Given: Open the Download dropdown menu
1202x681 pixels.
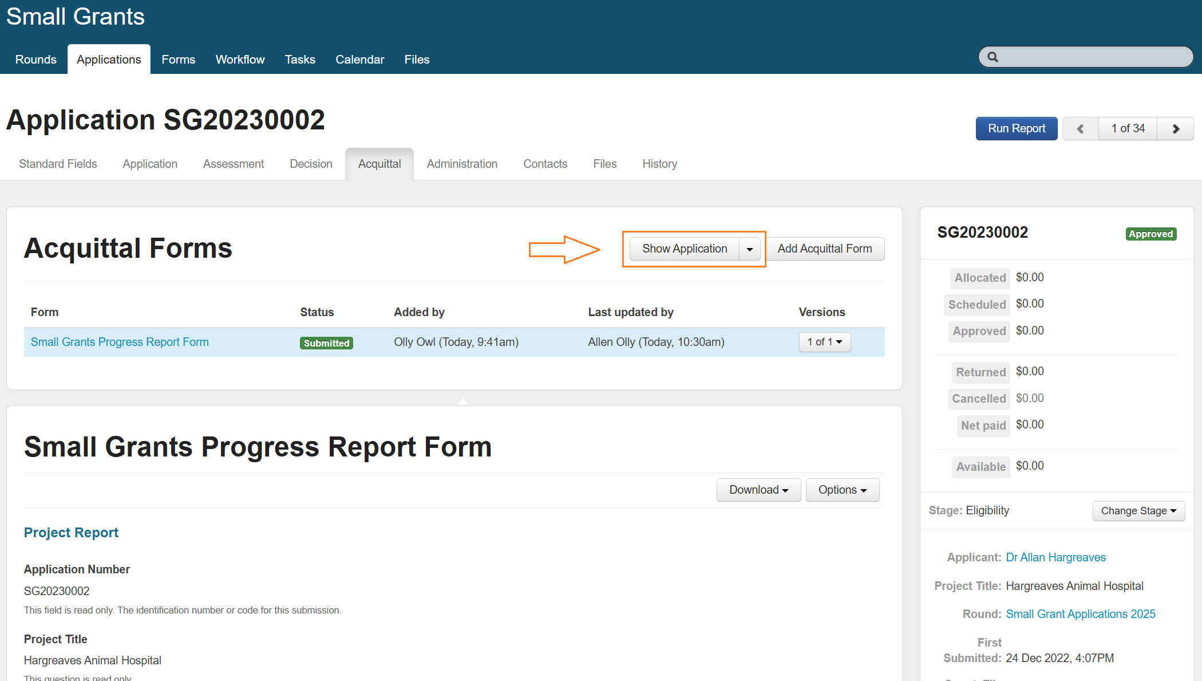Looking at the screenshot, I should click(x=758, y=490).
